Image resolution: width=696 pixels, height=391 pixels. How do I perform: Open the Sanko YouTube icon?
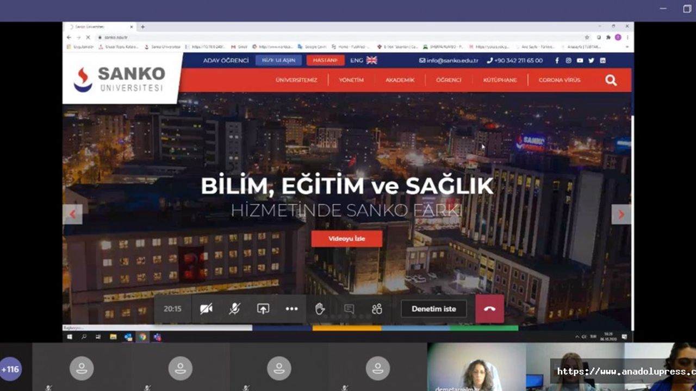[580, 60]
